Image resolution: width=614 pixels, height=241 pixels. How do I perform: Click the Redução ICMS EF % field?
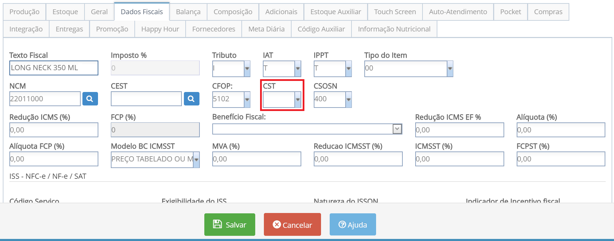[x=460, y=130]
